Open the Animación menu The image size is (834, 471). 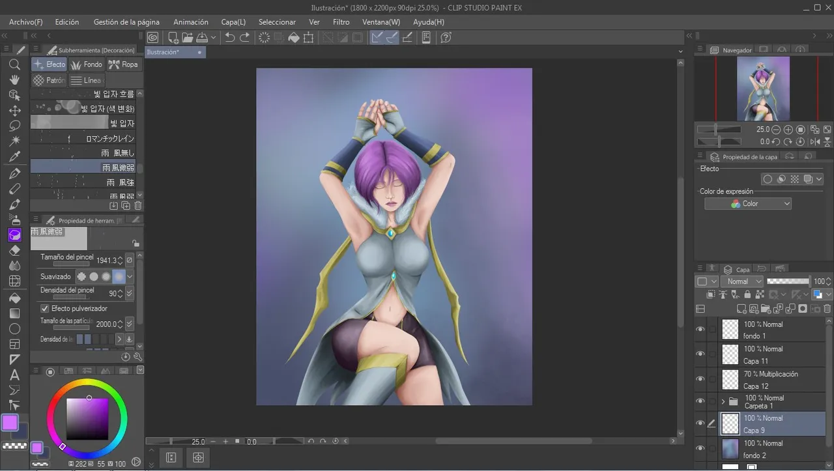[x=191, y=22]
